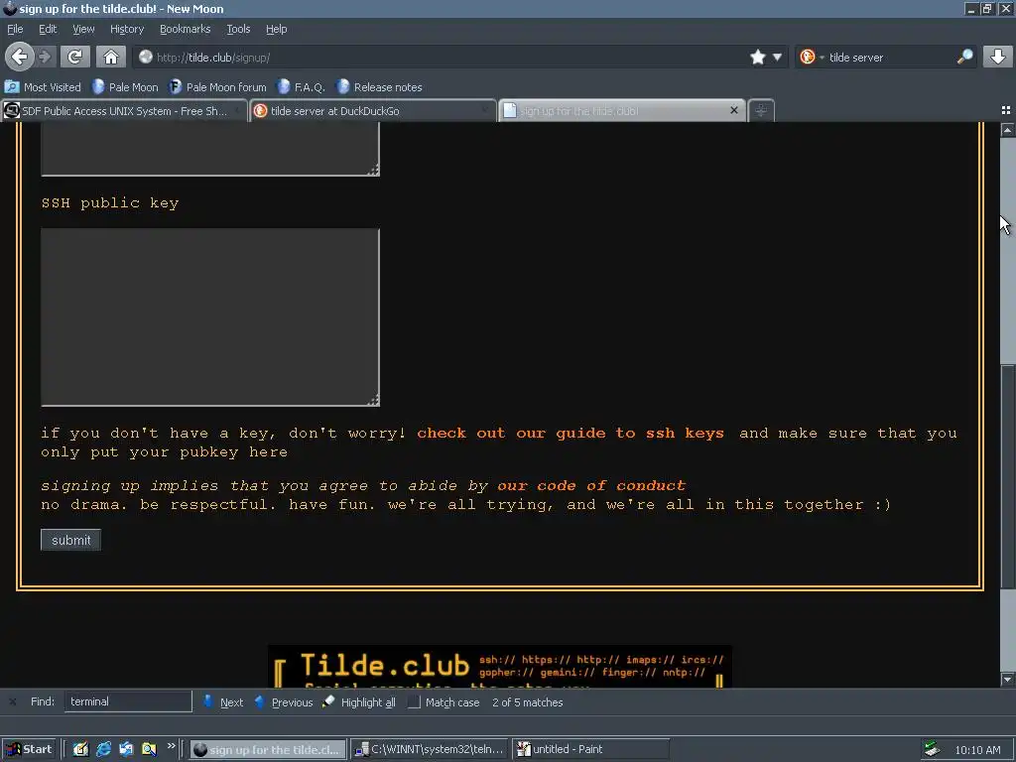The width and height of the screenshot is (1016, 762).
Task: Click the '2 of 5 matches' status text
Action: 528,702
